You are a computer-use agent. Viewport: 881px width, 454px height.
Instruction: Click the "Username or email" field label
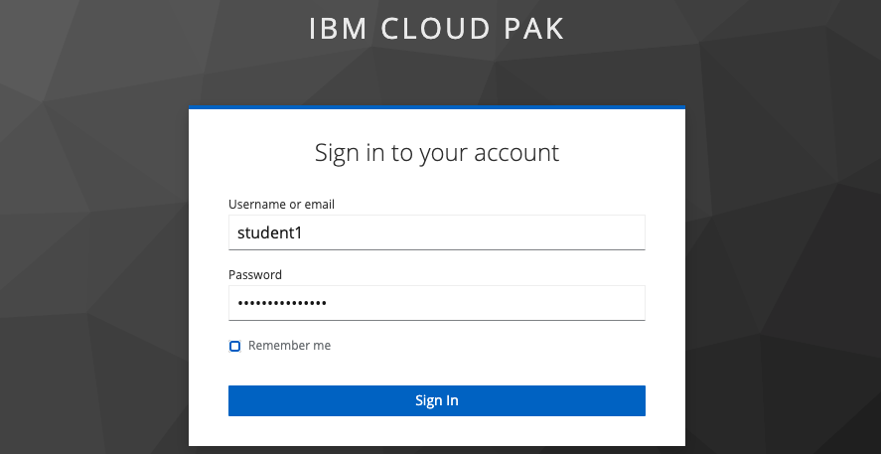coord(281,205)
